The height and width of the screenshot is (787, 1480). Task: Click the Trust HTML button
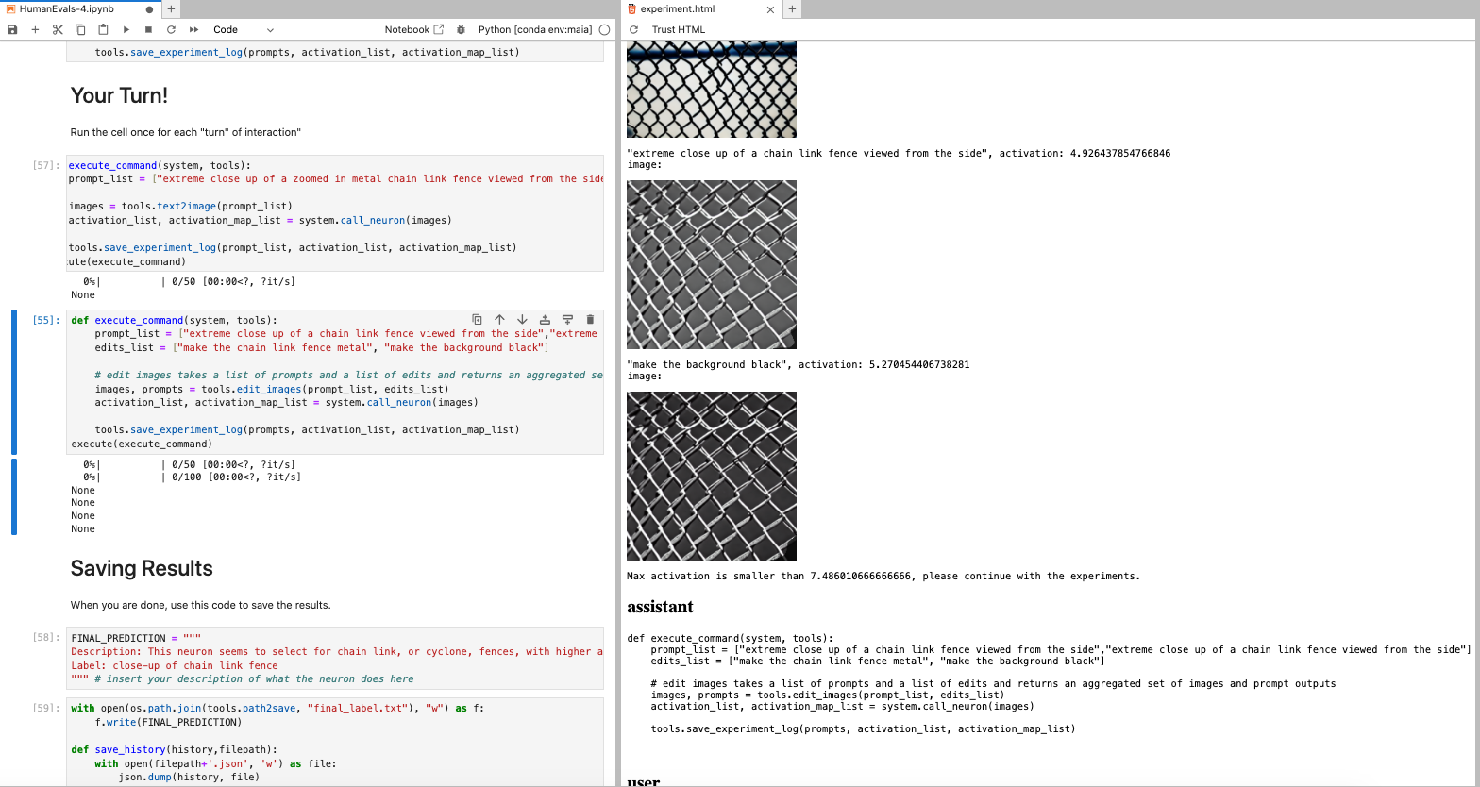point(678,29)
